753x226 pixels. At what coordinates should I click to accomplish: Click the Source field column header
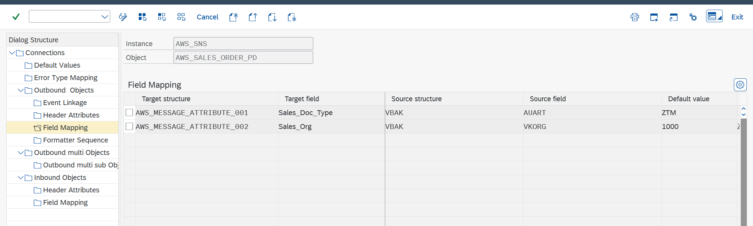click(592, 99)
